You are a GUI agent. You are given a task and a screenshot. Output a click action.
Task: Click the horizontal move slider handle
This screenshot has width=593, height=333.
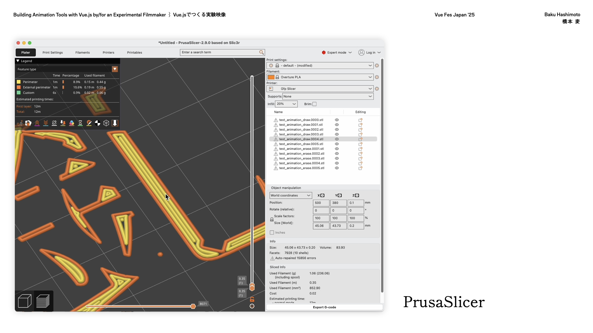[x=193, y=306]
